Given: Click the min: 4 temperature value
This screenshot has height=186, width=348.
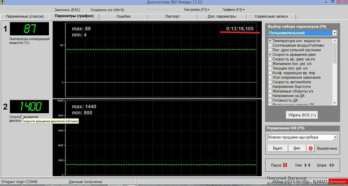Looking at the screenshot, I should pos(79,35).
